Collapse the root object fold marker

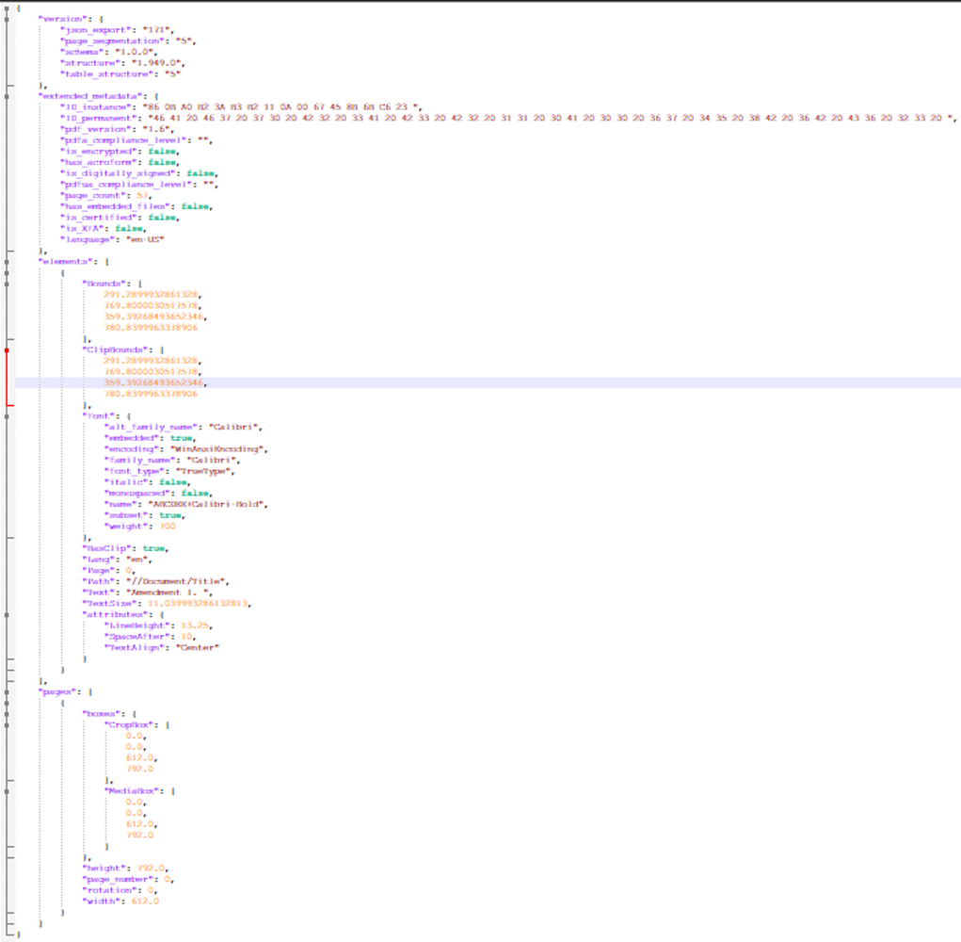[x=7, y=8]
